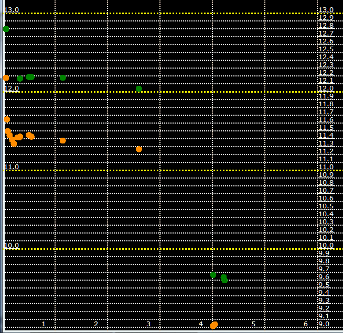The image size is (343, 333).
Task: Select the x-axis label 5
Action: click(253, 324)
